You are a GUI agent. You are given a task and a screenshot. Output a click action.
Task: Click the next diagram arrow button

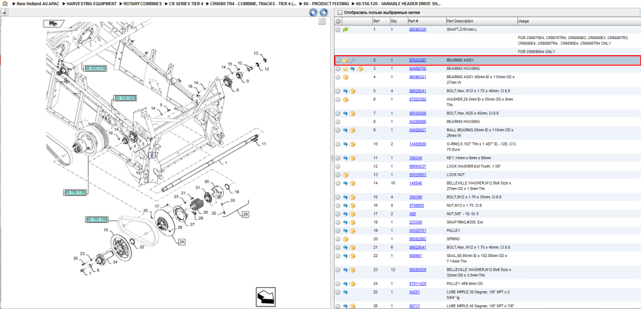[x=322, y=13]
